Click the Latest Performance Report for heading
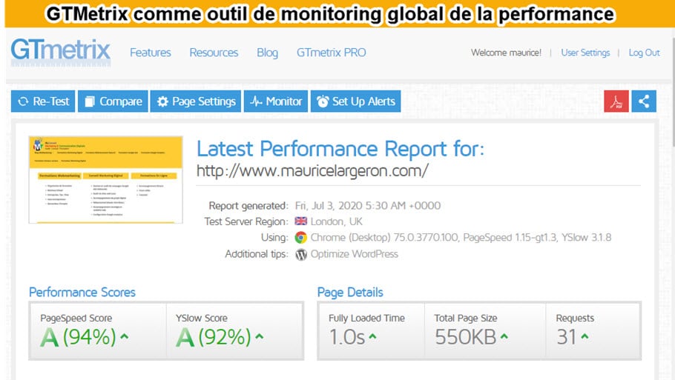This screenshot has width=675, height=380. click(340, 149)
